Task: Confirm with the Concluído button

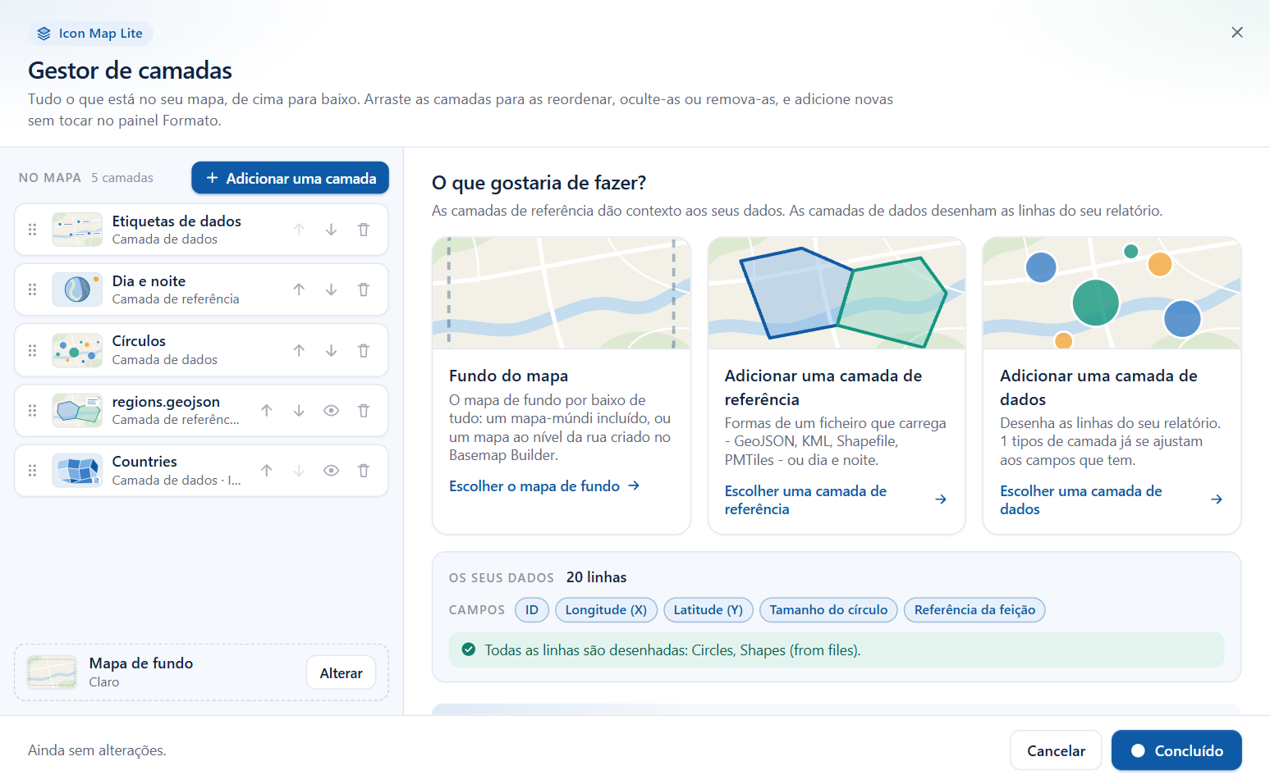Action: [1176, 750]
